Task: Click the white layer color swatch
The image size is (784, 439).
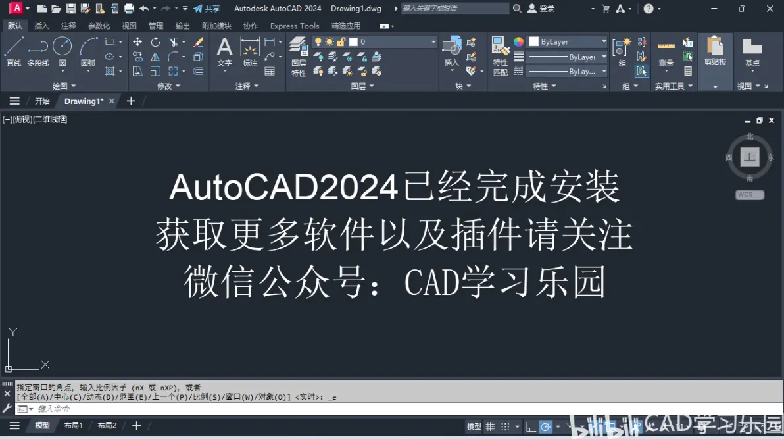Action: point(353,41)
